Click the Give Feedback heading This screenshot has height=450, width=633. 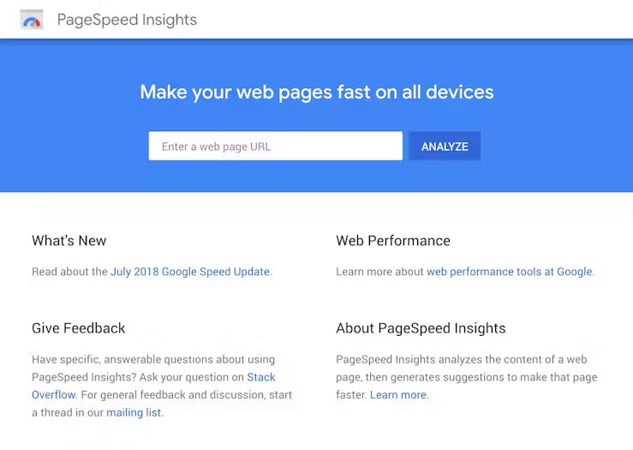coord(79,328)
